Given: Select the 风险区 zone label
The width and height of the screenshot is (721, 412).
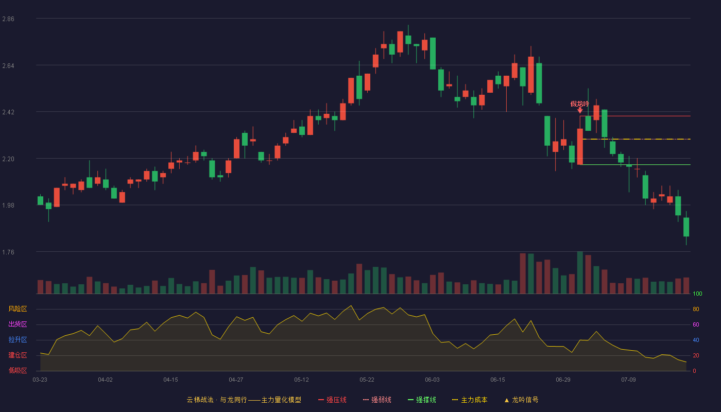Looking at the screenshot, I should tap(18, 309).
